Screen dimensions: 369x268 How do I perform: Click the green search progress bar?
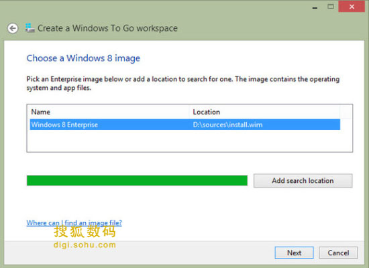pos(137,180)
